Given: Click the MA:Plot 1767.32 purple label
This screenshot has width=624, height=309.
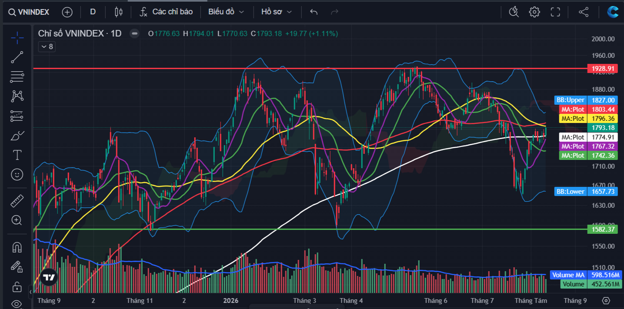Looking at the screenshot, I should pyautogui.click(x=588, y=146).
